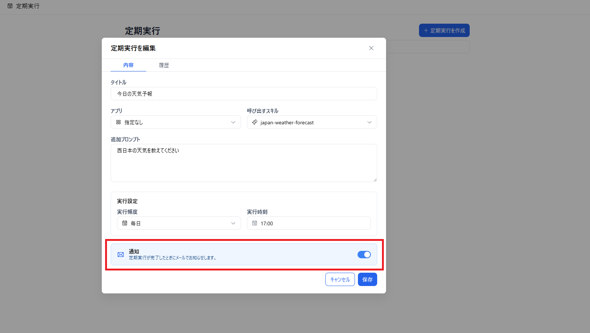
Task: Click the resize handle of 追加プロンプト textarea
Action: 375,179
